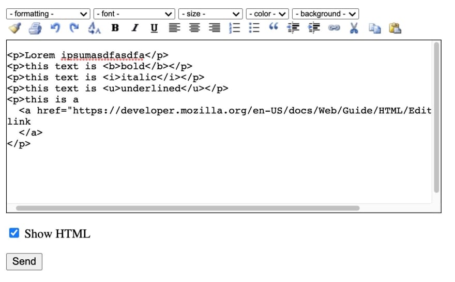This screenshot has height=282, width=455.
Task: Toggle bold formatting
Action: point(115,28)
